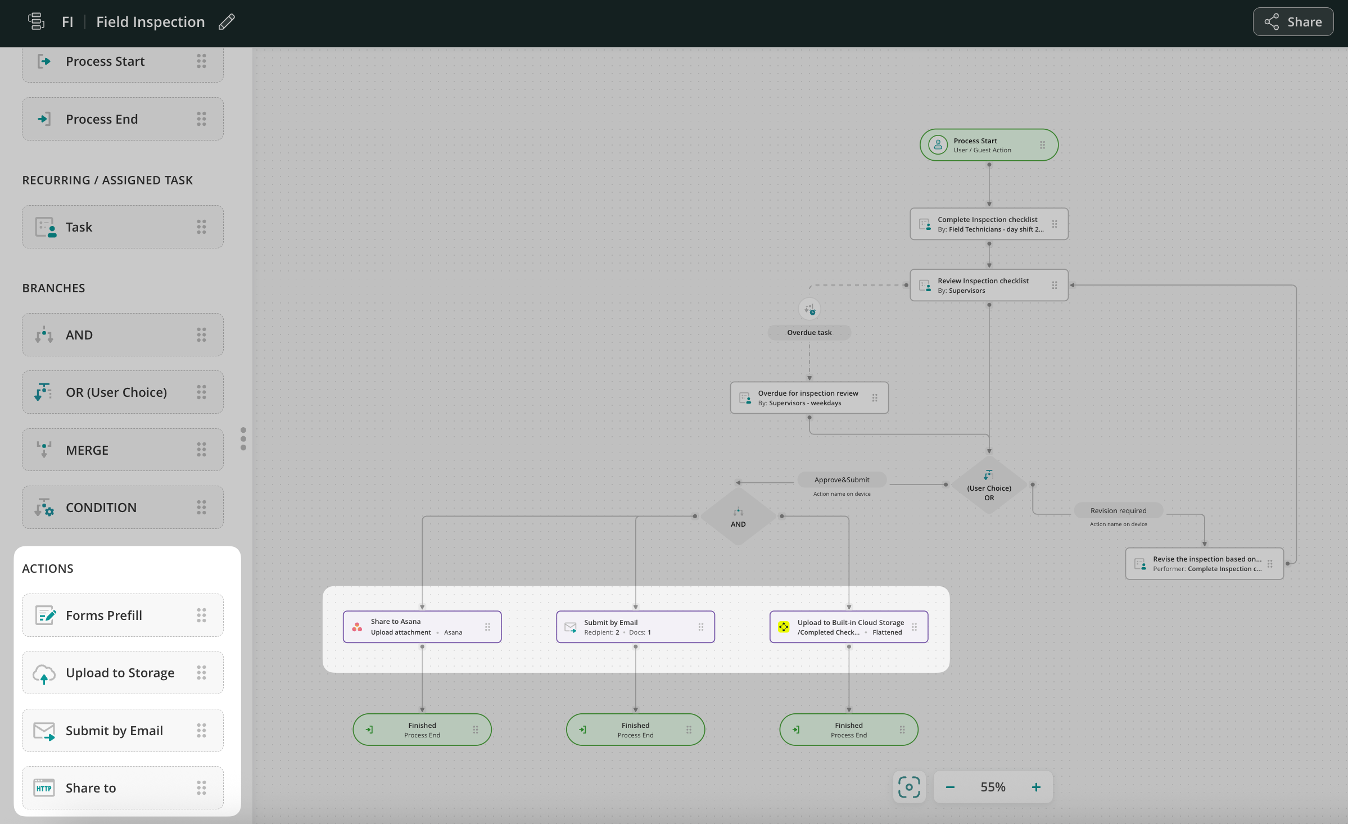Select the Upload to Built-in Cloud Storage node
The height and width of the screenshot is (824, 1348).
tap(848, 627)
